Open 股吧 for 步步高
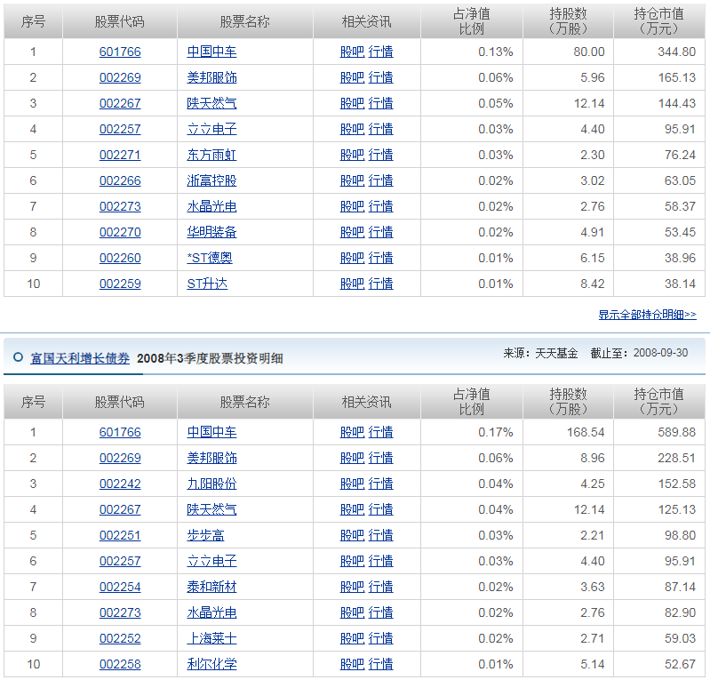 (x=352, y=535)
